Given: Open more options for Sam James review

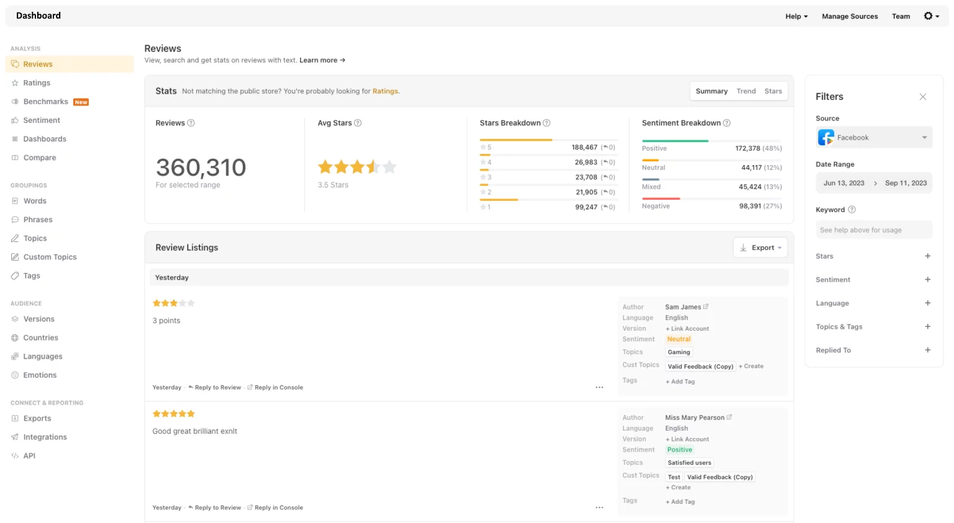Looking at the screenshot, I should [x=599, y=387].
